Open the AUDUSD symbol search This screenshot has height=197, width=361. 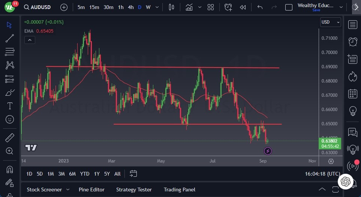click(x=37, y=7)
